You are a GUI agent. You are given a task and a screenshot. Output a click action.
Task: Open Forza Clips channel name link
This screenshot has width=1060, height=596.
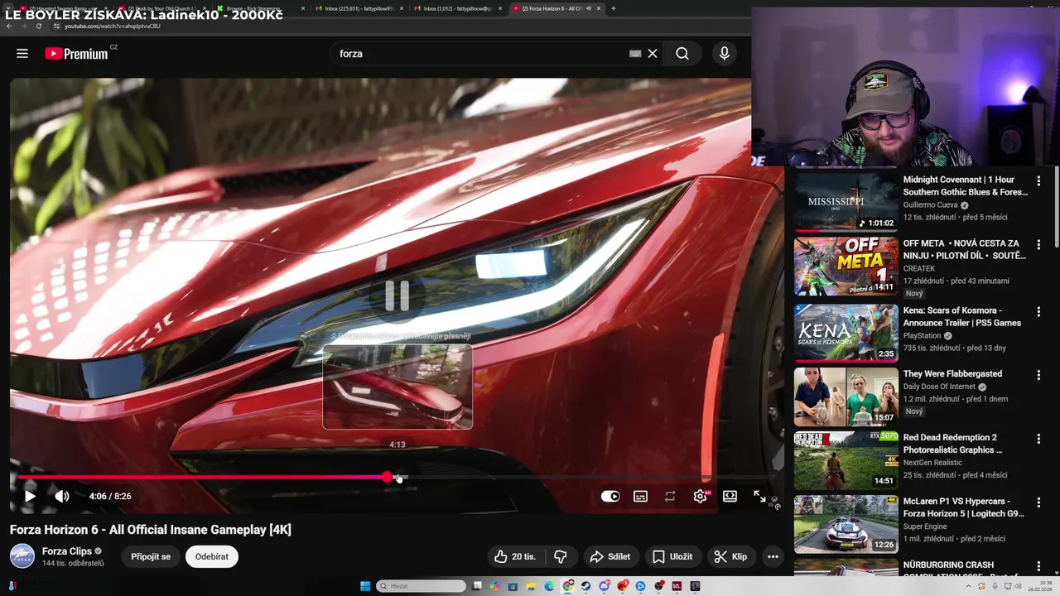(67, 551)
